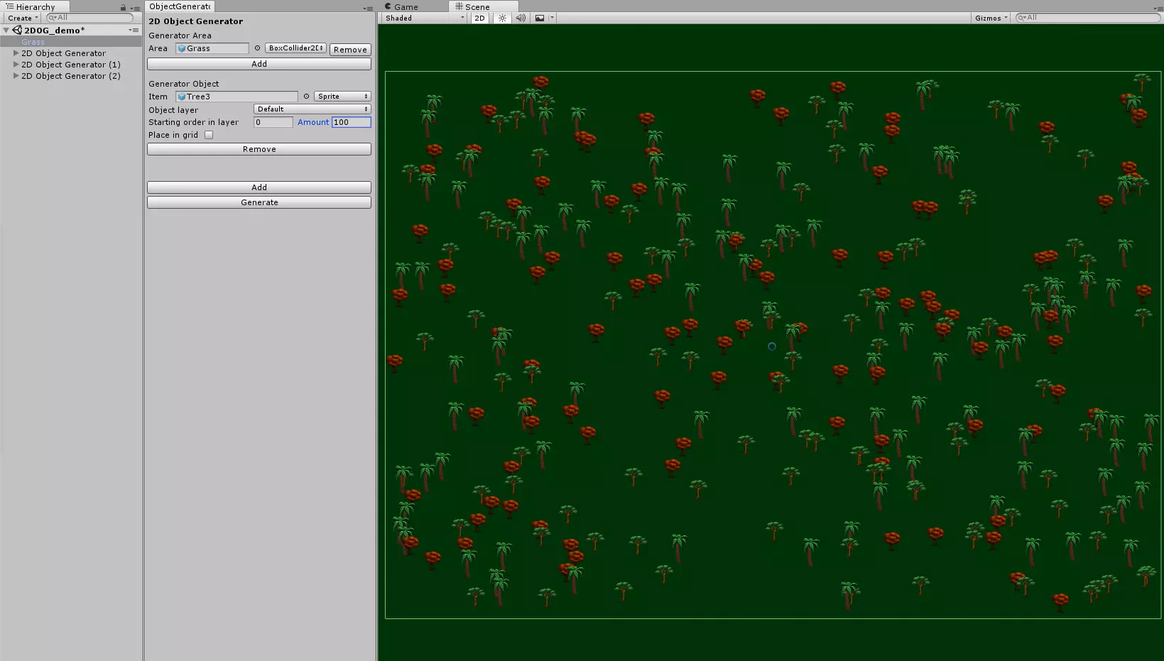Open the scene effects dropdown arrow
This screenshot has height=661, width=1164.
point(552,18)
